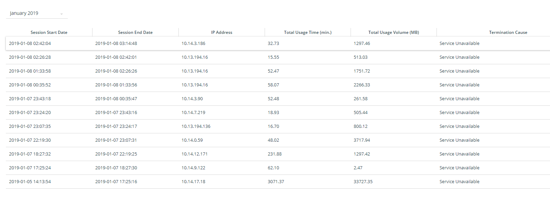Click the IP Address column header
Viewport: 550px width, 198px height.
coord(222,32)
